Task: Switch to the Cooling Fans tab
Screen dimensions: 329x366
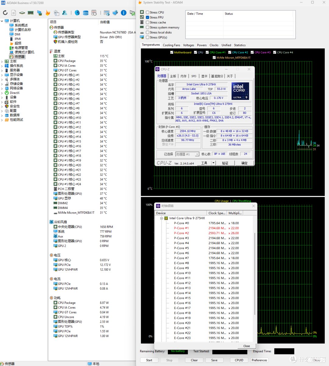Action: point(172,45)
